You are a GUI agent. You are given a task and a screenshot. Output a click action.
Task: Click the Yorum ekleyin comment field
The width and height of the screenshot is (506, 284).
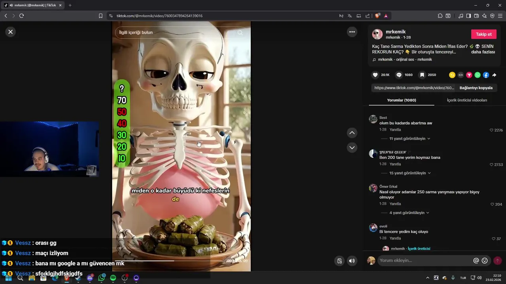pyautogui.click(x=425, y=260)
